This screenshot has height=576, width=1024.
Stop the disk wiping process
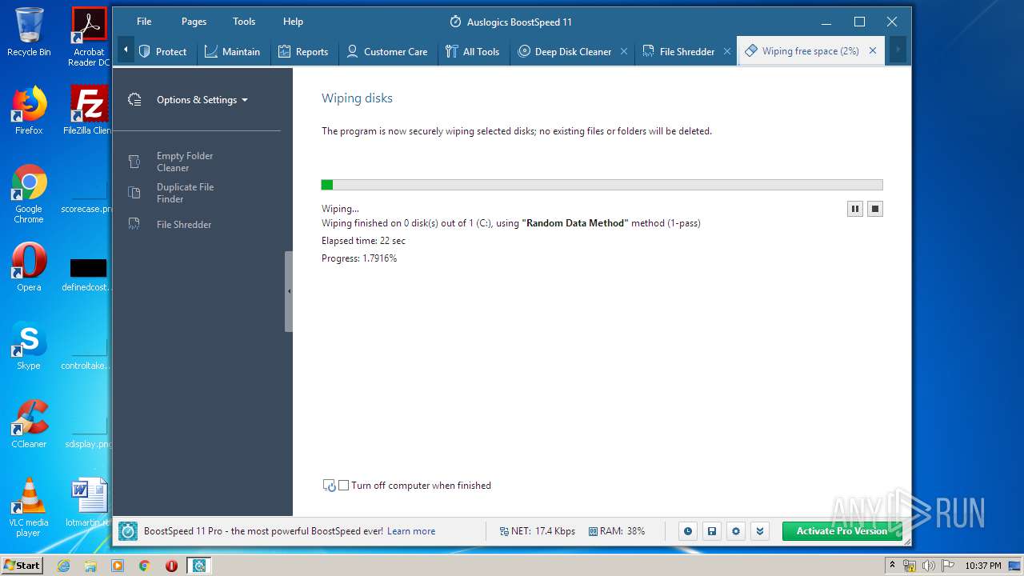pos(875,209)
